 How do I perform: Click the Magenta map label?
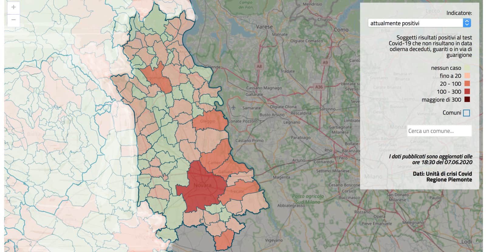pyautogui.click(x=281, y=177)
